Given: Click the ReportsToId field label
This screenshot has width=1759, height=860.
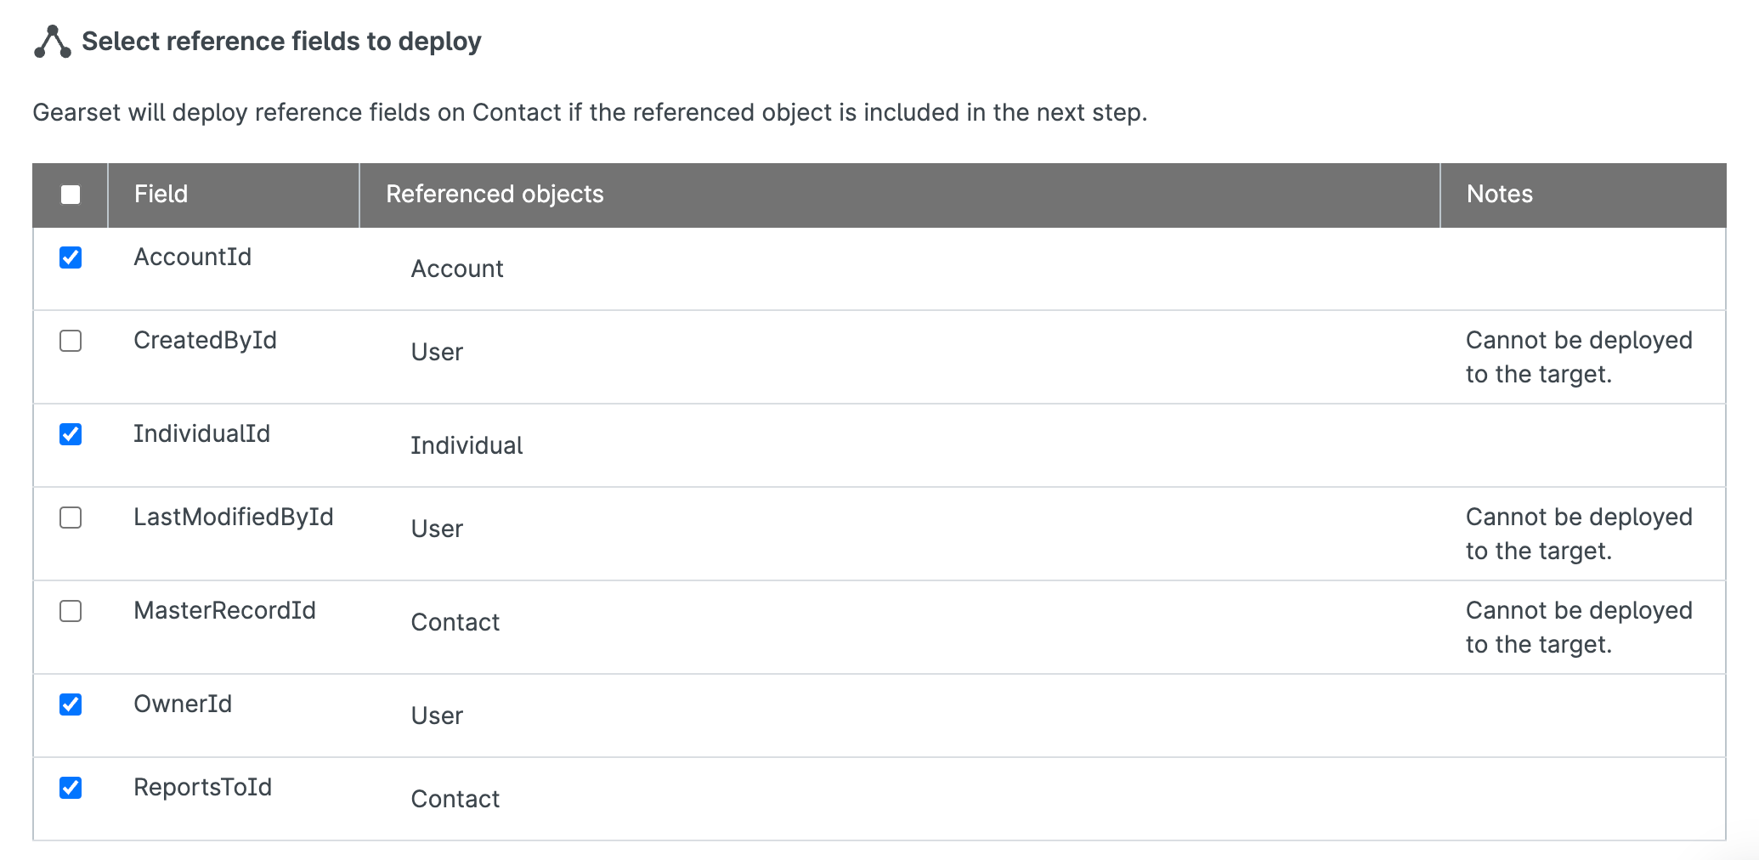Looking at the screenshot, I should pyautogui.click(x=202, y=788).
